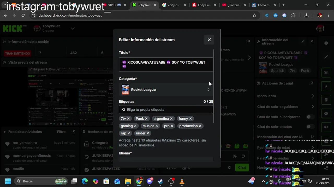334x187 pixels.
Task: Click mernuelgayconfimosis follower entry
Action: (x=32, y=156)
